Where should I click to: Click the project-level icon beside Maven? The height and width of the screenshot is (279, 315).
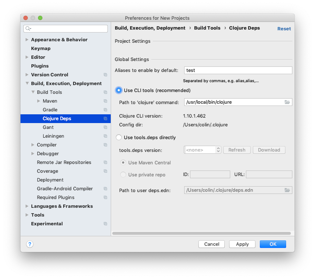pos(105,101)
